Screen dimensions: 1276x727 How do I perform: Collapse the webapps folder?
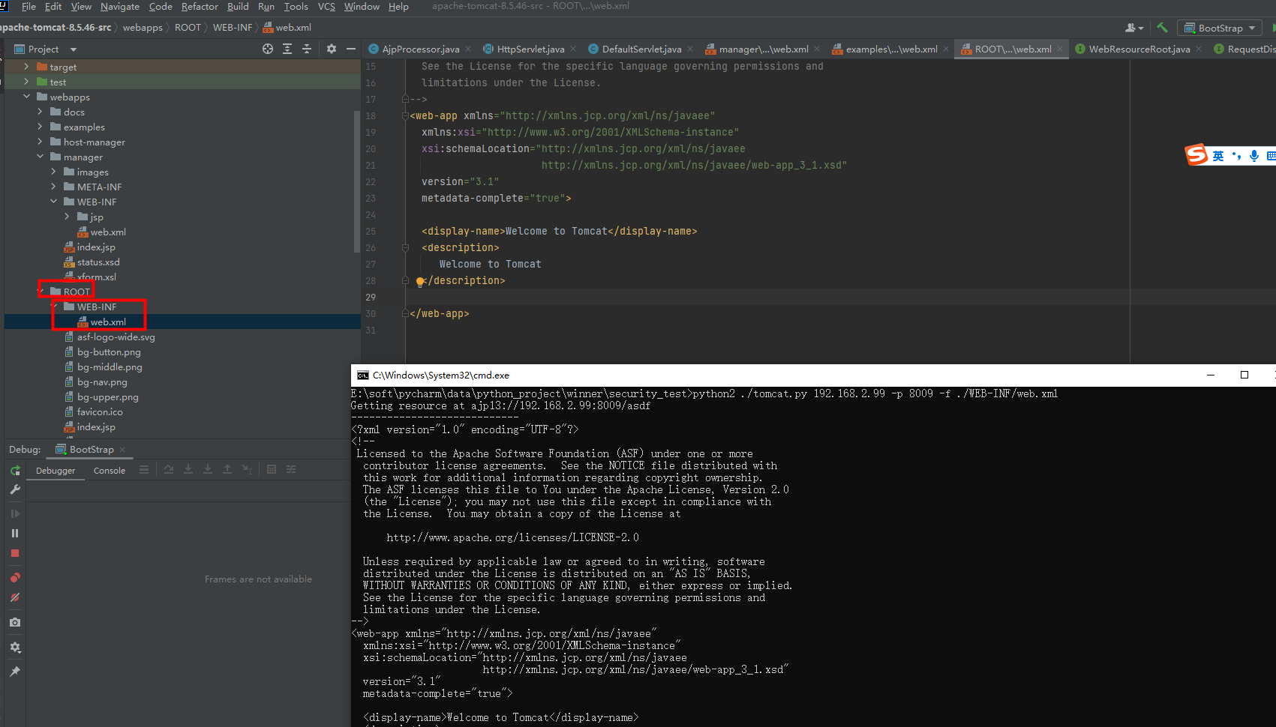26,97
